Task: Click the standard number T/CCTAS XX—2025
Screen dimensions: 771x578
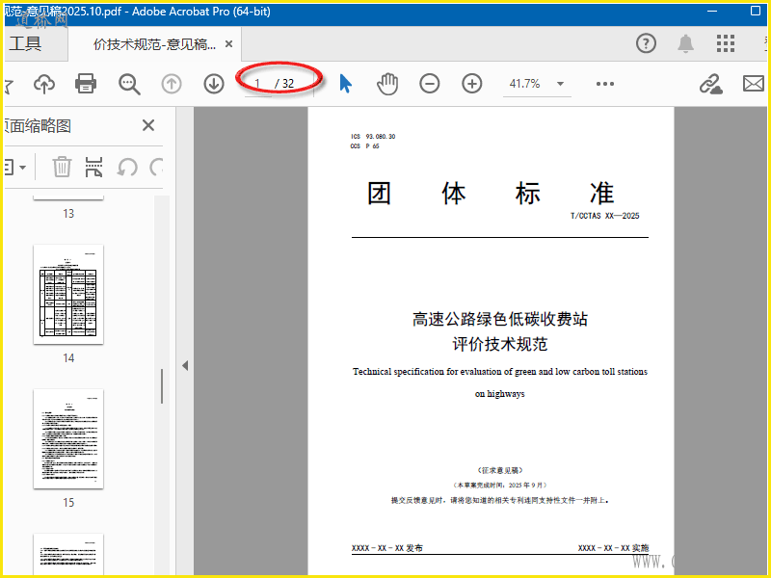Action: 605,216
